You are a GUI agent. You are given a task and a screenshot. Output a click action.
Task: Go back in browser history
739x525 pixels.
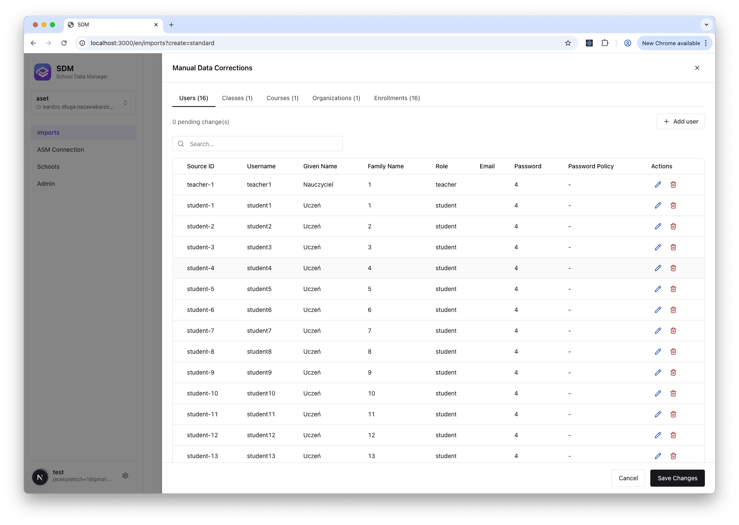(x=33, y=43)
